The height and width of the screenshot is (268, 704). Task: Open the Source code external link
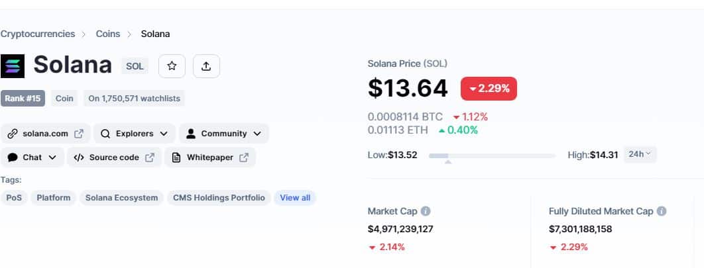coord(114,157)
